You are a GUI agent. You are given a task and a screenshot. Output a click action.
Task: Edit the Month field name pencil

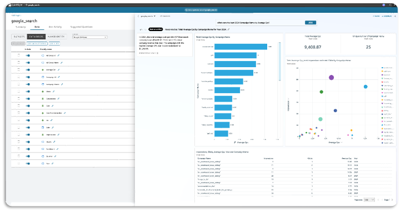click(54, 142)
